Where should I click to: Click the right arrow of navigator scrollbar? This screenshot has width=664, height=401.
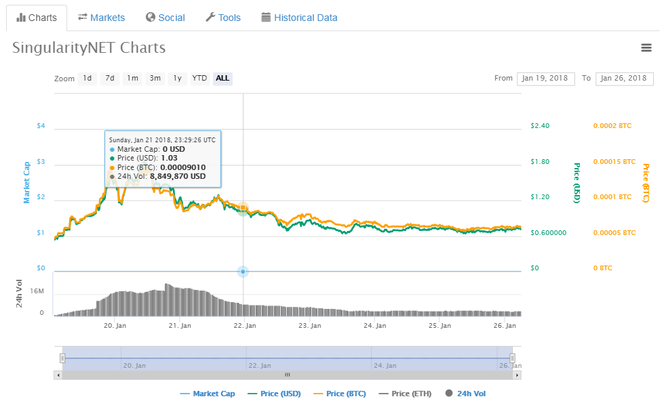click(517, 375)
